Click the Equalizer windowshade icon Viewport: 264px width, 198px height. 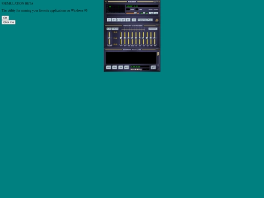coord(157,25)
